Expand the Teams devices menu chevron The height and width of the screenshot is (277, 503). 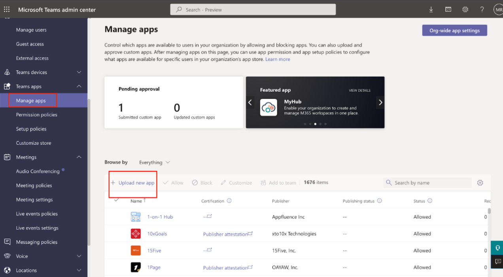(x=79, y=72)
